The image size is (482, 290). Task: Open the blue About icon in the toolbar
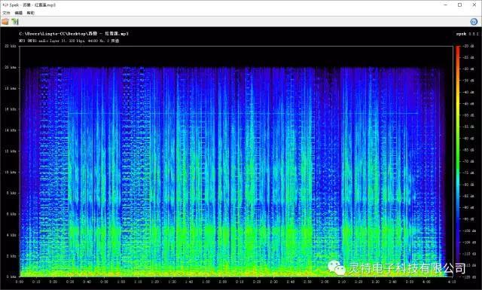[474, 22]
